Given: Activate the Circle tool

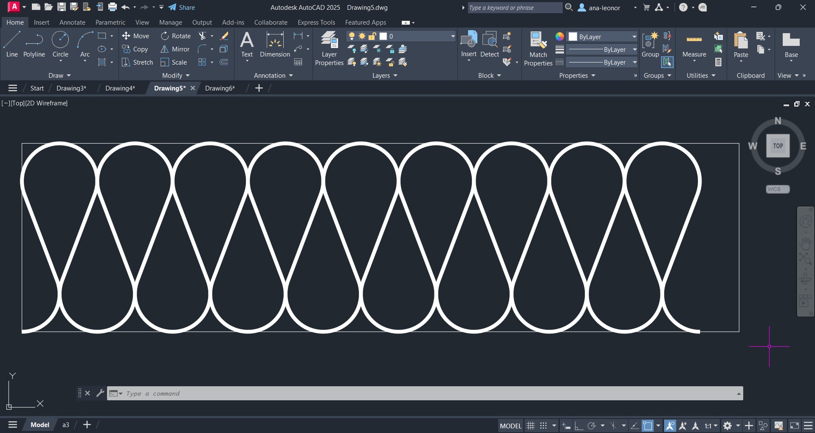Looking at the screenshot, I should (x=60, y=44).
